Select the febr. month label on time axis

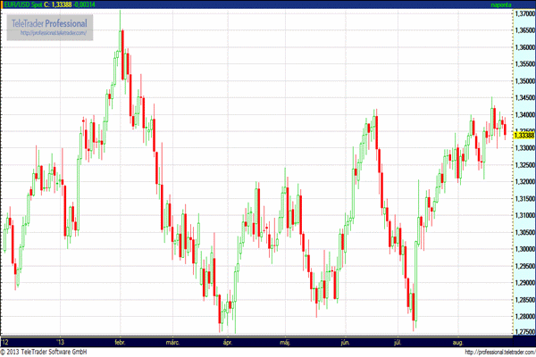point(120,342)
